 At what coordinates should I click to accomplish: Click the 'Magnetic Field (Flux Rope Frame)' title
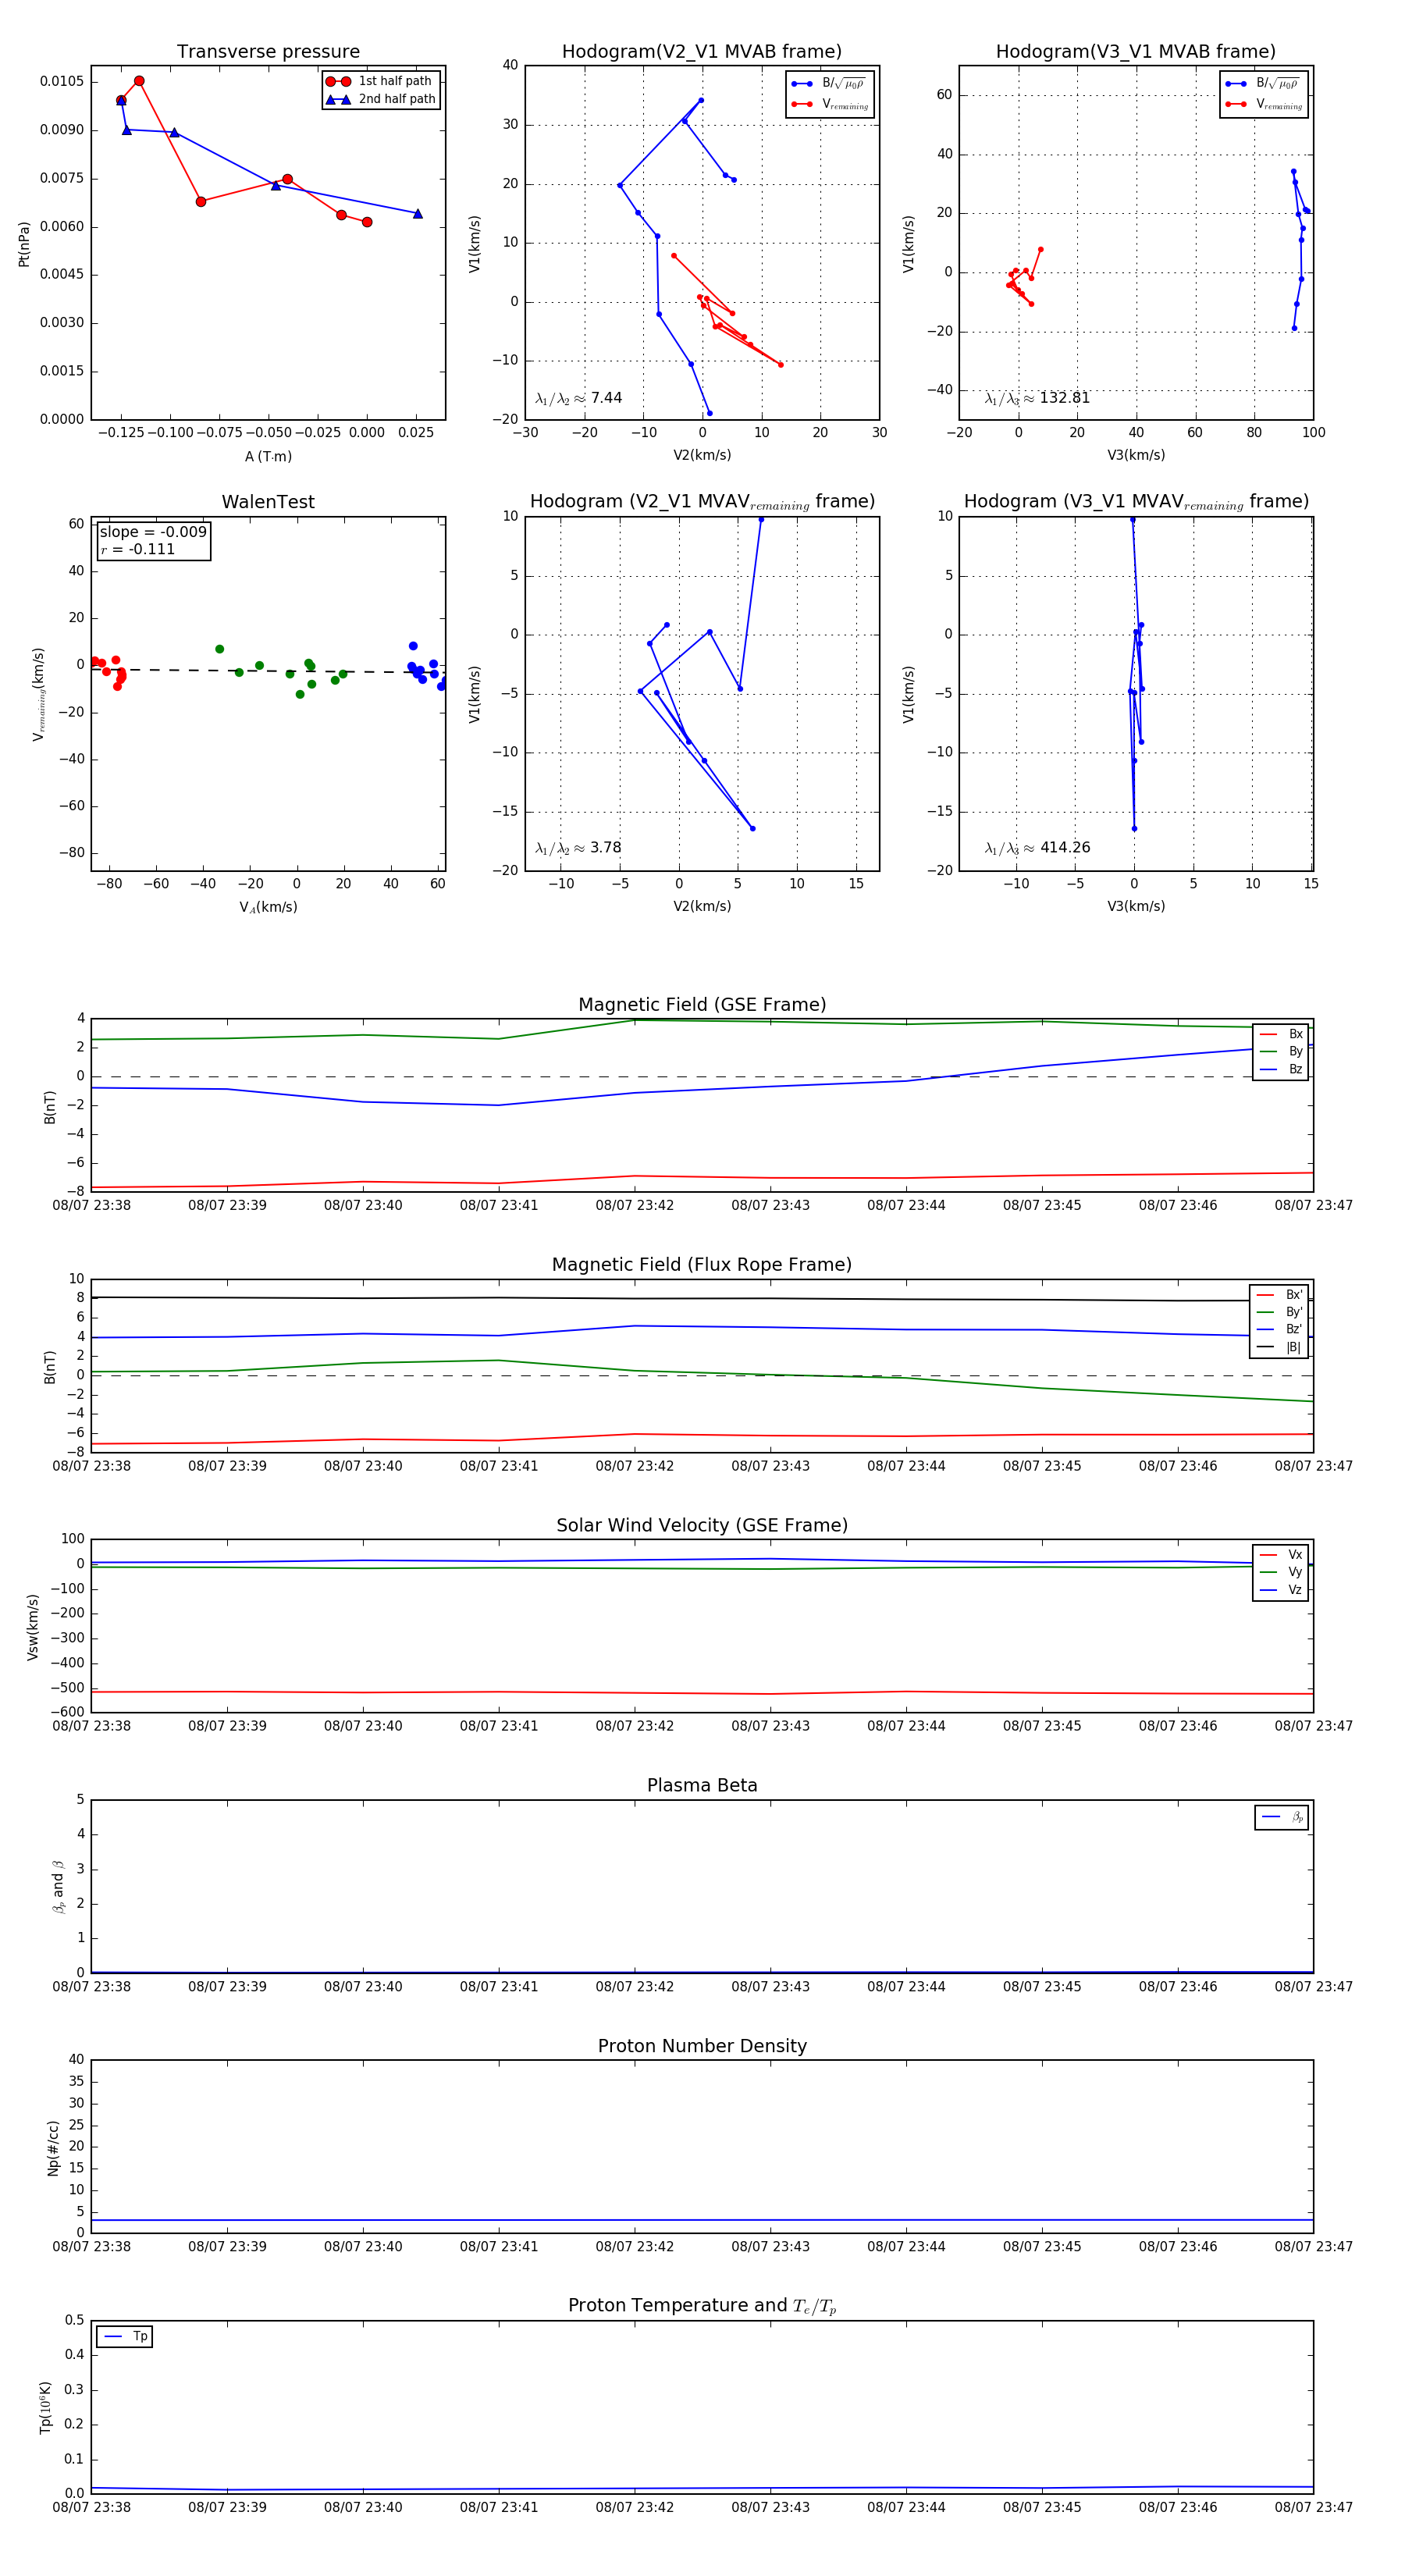point(702,1264)
